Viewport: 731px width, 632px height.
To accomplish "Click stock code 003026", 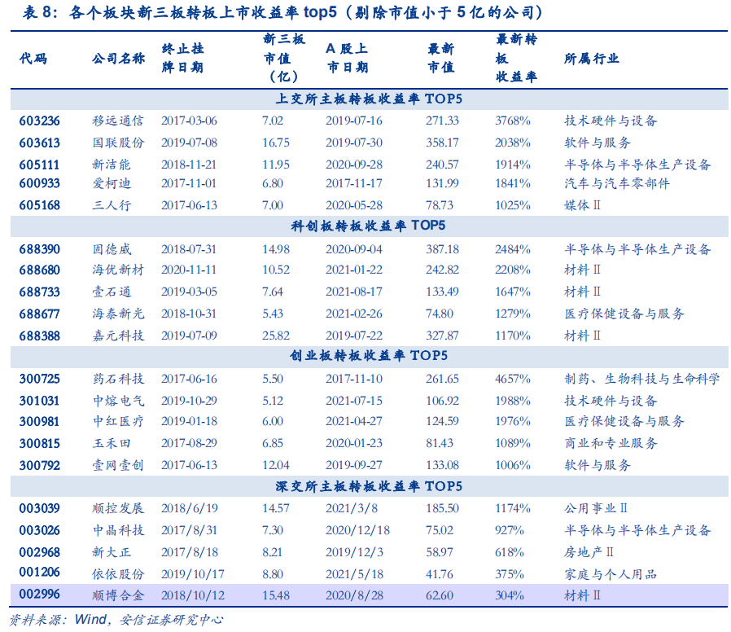I will click(x=40, y=531).
